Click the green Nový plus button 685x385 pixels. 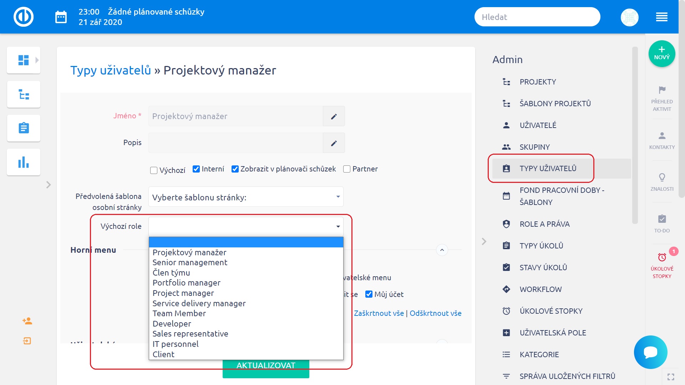[x=661, y=53]
